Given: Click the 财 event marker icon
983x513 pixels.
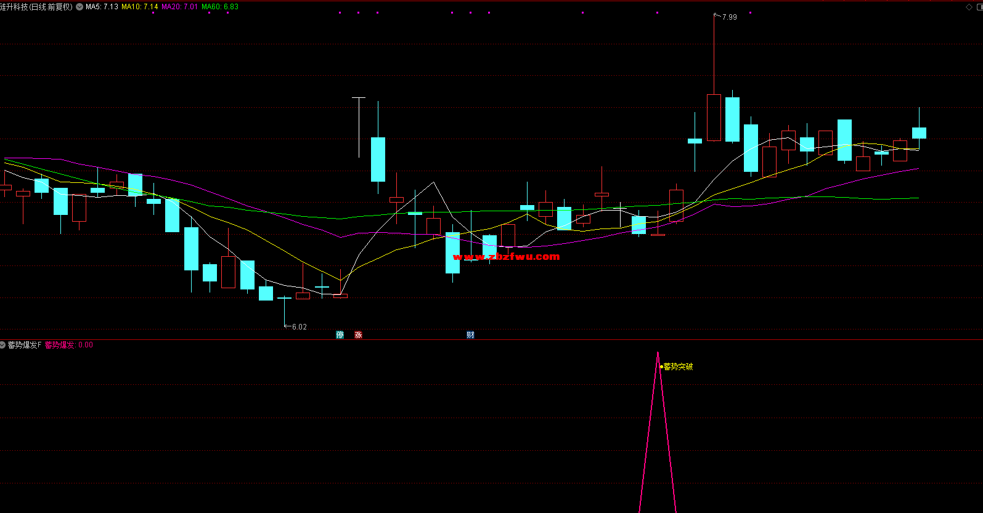Looking at the screenshot, I should click(470, 335).
